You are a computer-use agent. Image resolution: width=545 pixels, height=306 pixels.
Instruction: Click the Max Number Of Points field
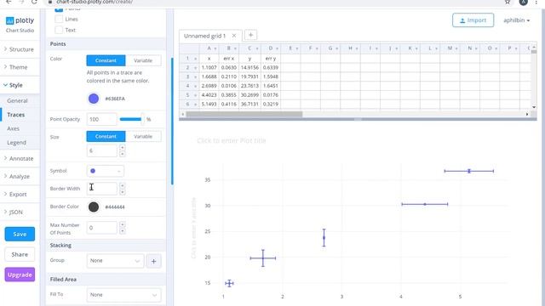pyautogui.click(x=101, y=228)
